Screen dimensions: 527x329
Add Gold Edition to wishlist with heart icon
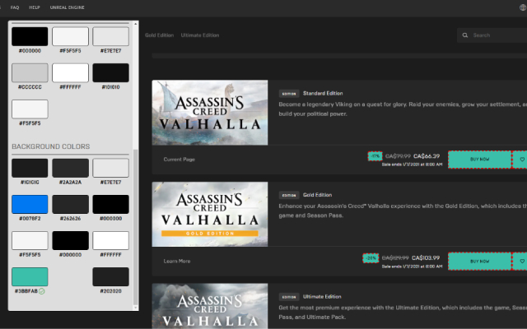coord(520,261)
